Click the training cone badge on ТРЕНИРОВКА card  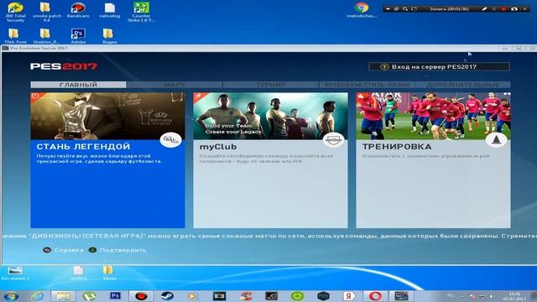(496, 140)
